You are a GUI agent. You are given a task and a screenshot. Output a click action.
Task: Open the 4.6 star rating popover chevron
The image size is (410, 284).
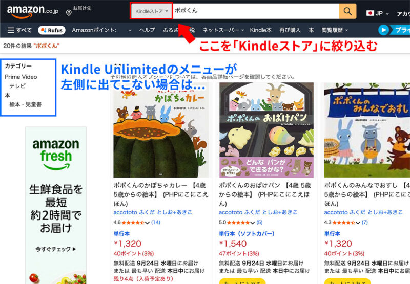(x=147, y=223)
